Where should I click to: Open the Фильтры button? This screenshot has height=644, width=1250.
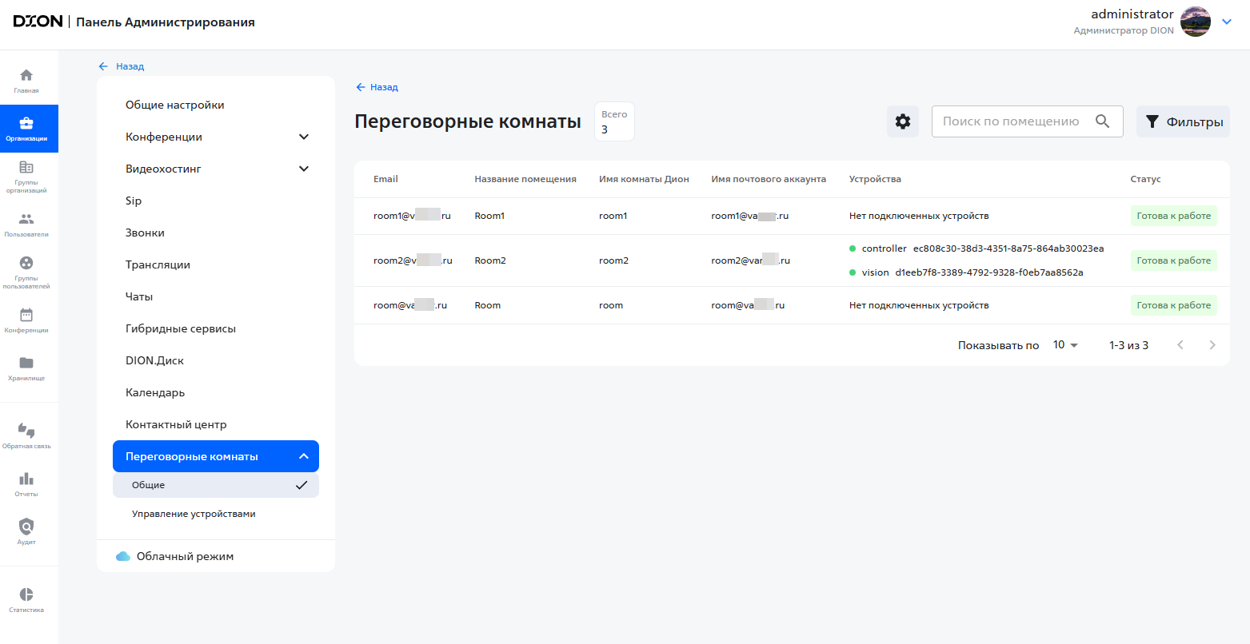tap(1183, 121)
